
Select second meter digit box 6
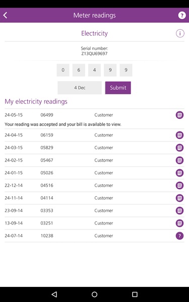(79, 70)
